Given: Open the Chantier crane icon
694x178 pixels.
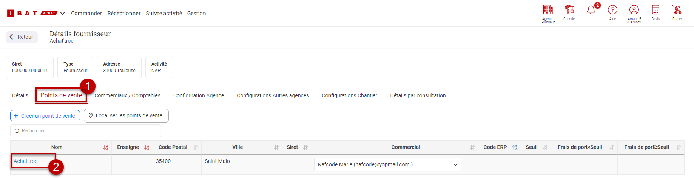Looking at the screenshot, I should tap(569, 10).
